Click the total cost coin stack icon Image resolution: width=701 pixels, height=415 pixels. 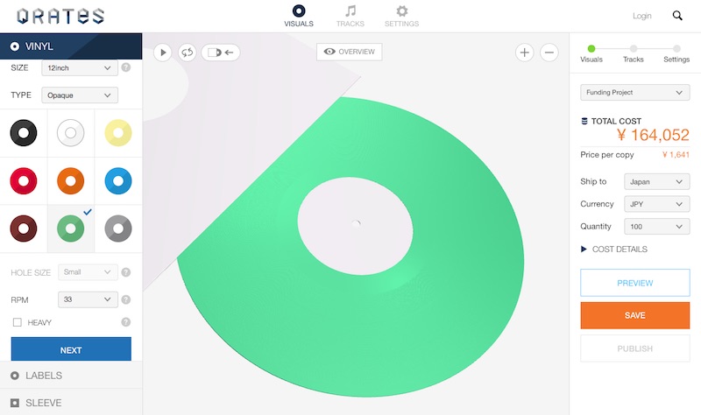click(584, 121)
